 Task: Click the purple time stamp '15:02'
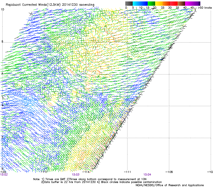click(x=4, y=175)
